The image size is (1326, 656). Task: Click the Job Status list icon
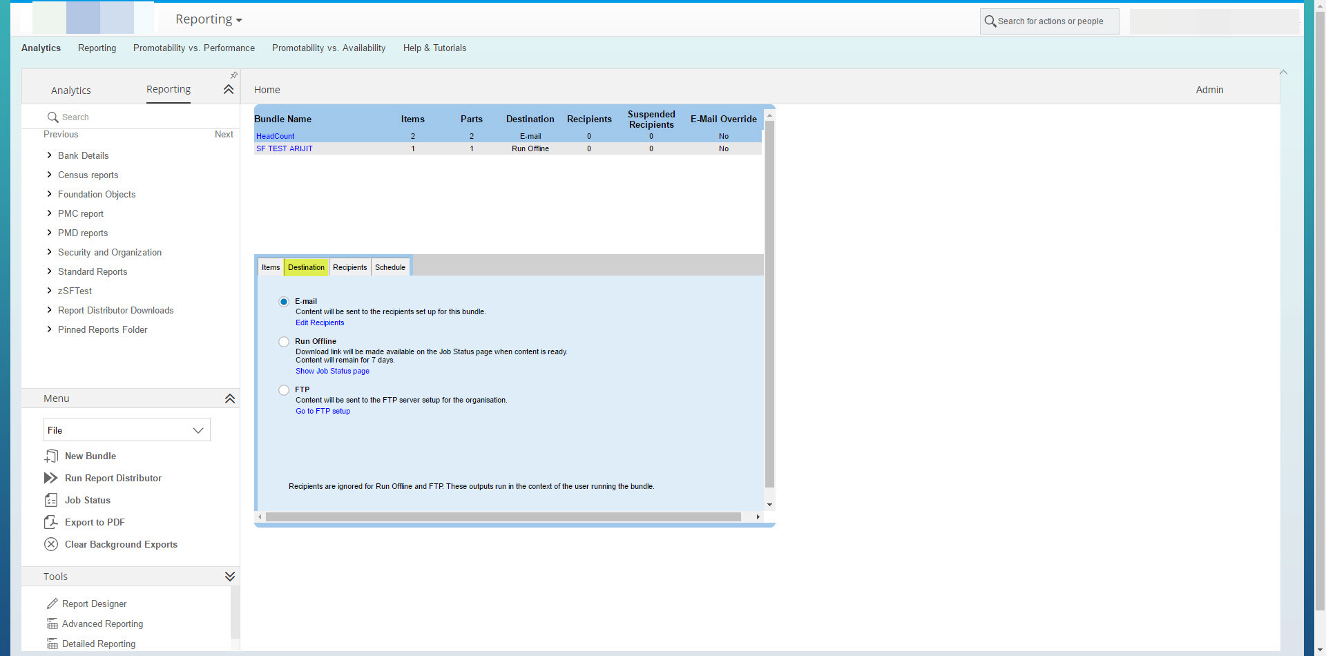click(x=51, y=500)
